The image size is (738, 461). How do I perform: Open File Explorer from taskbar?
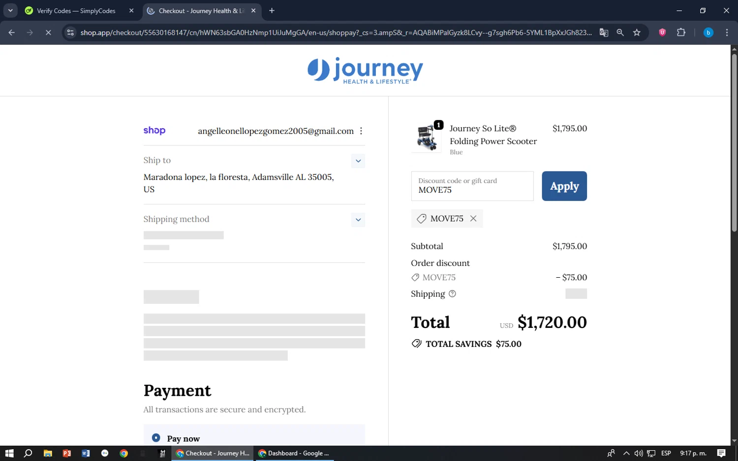pyautogui.click(x=48, y=453)
